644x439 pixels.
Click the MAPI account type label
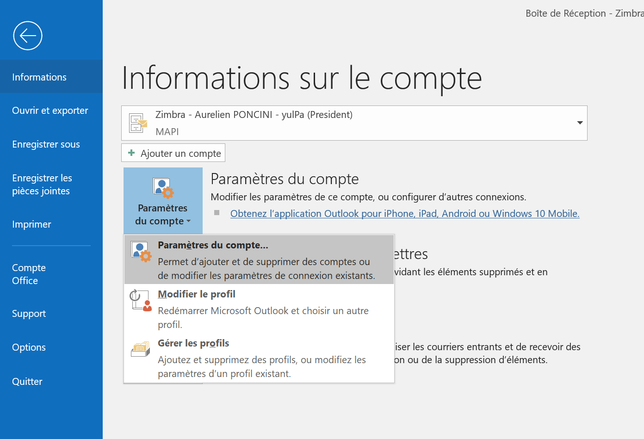point(167,131)
